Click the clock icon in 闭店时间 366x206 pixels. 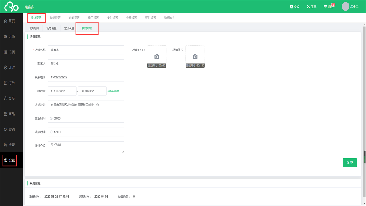[51, 132]
